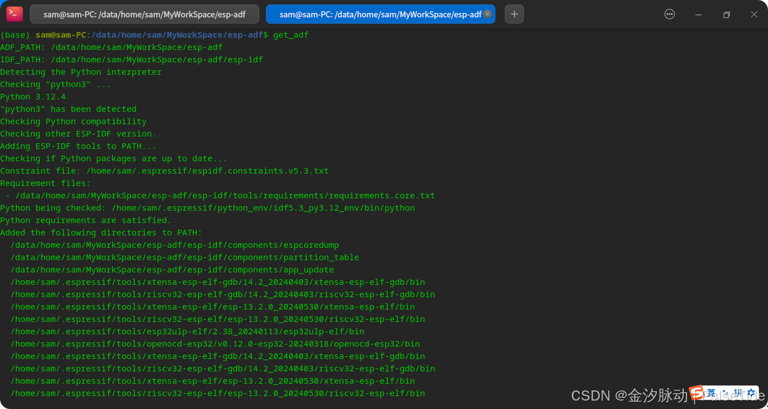Click the requirements.core.txt path line

220,196
